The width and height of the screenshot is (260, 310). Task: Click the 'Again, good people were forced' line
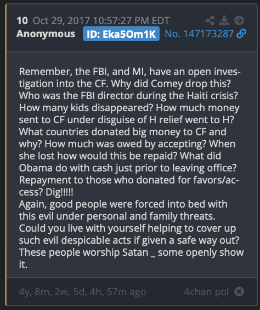(123, 204)
